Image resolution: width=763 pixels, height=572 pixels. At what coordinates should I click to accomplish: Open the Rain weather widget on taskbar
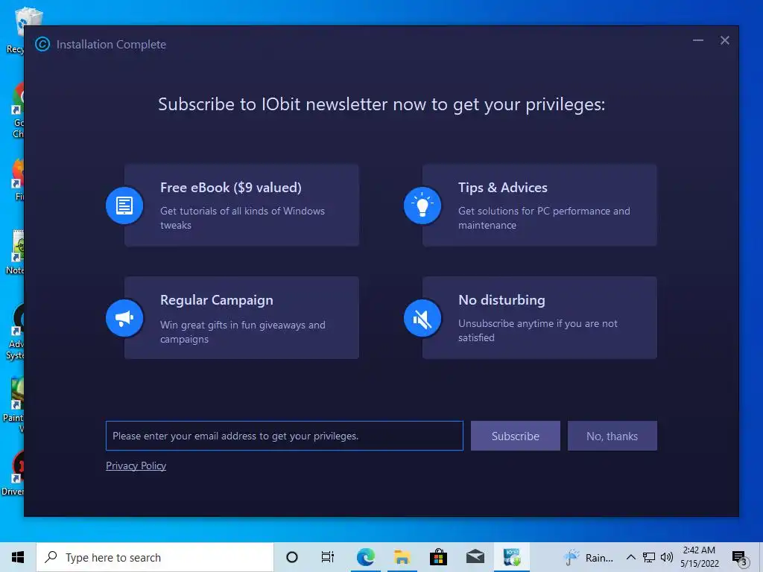coord(589,557)
